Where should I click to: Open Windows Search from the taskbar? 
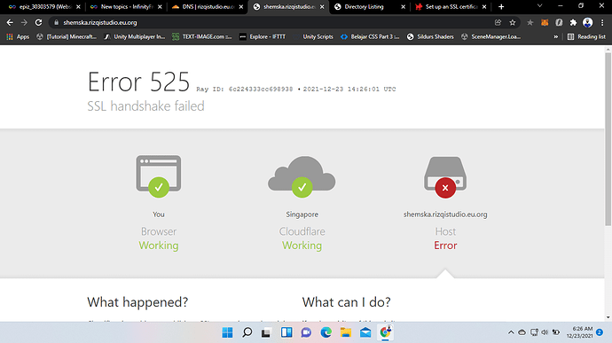point(247,332)
